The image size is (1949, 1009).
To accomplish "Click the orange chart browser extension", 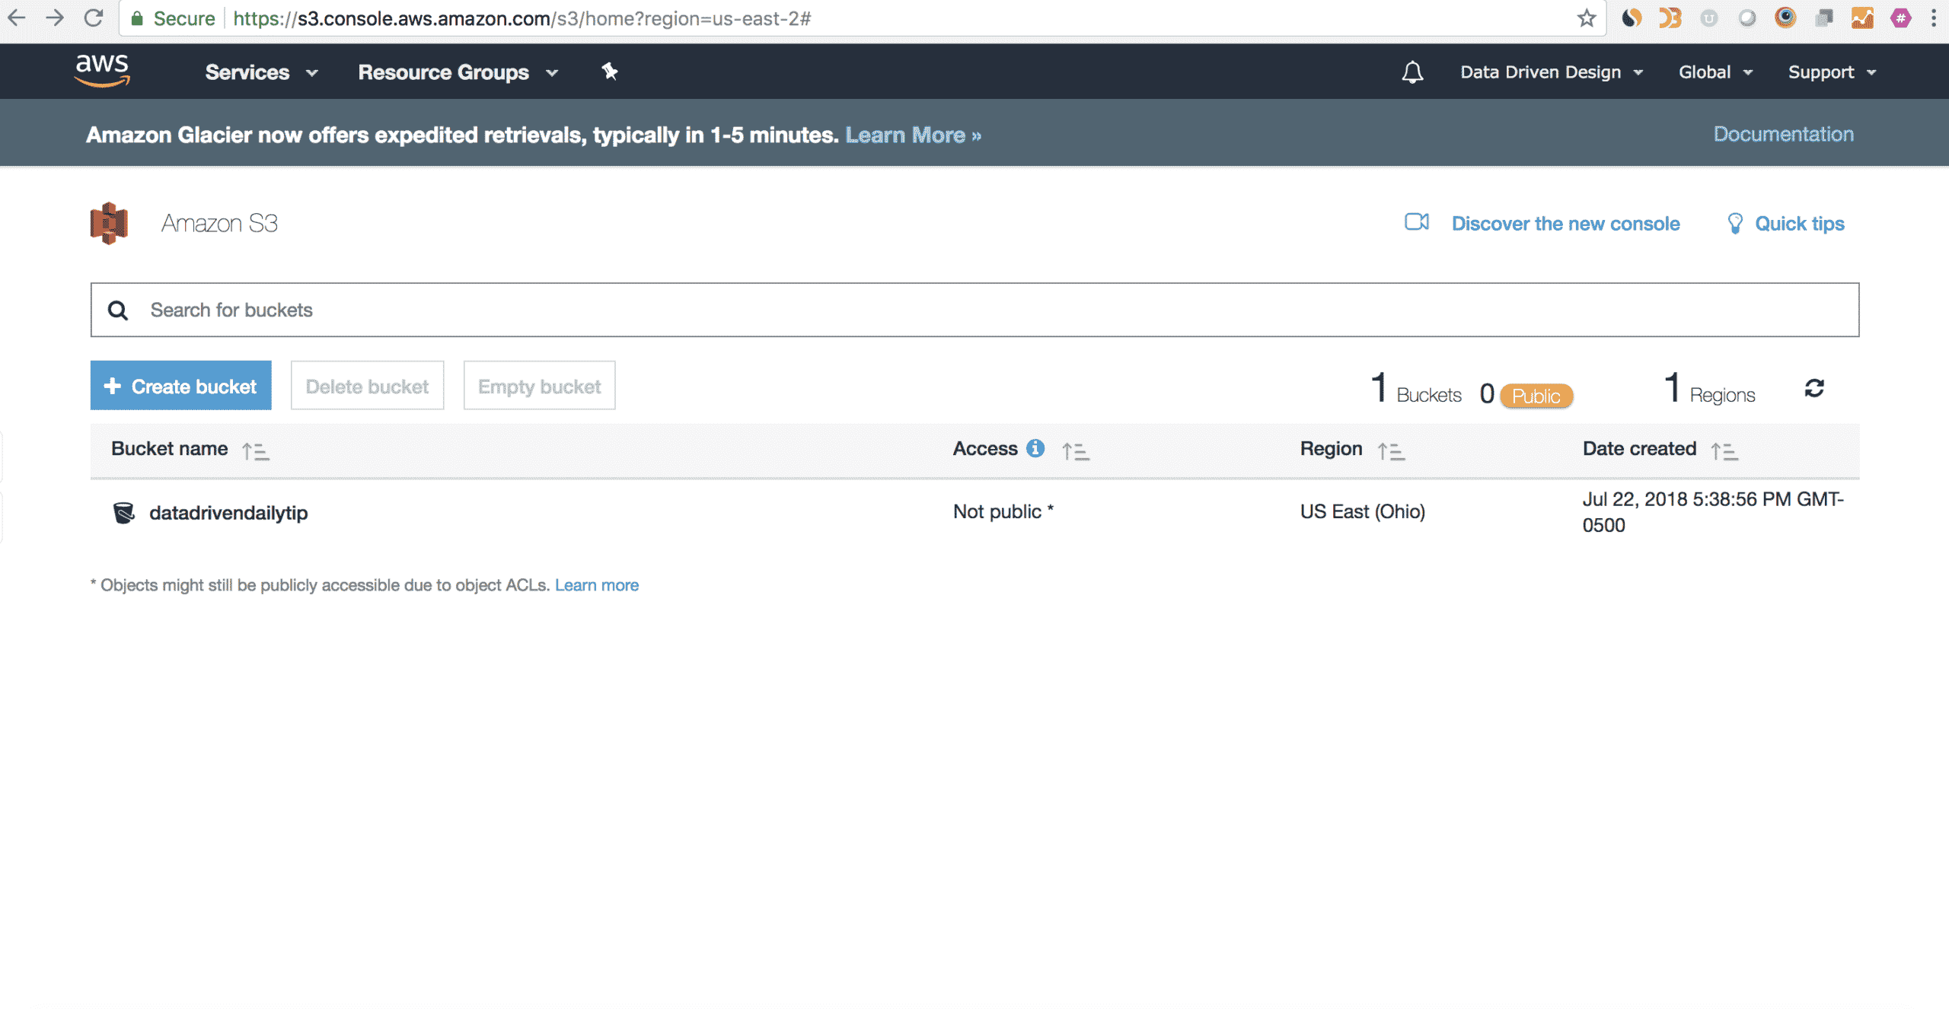I will (x=1862, y=18).
